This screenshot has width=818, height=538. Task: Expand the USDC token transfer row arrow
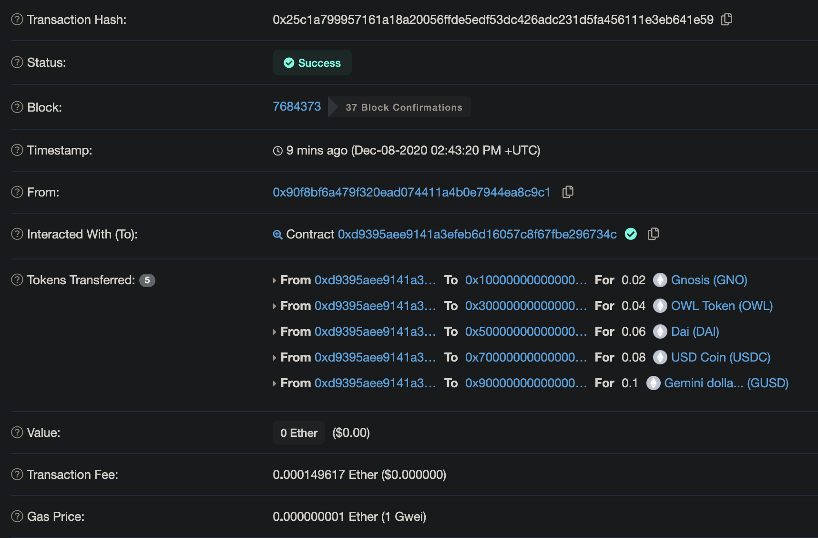point(275,358)
